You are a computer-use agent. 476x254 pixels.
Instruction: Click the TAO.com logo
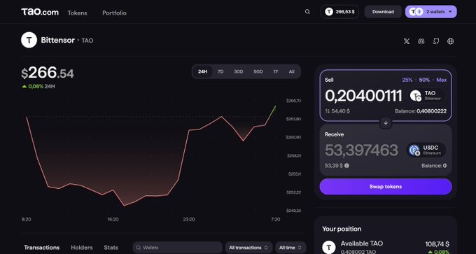click(40, 12)
